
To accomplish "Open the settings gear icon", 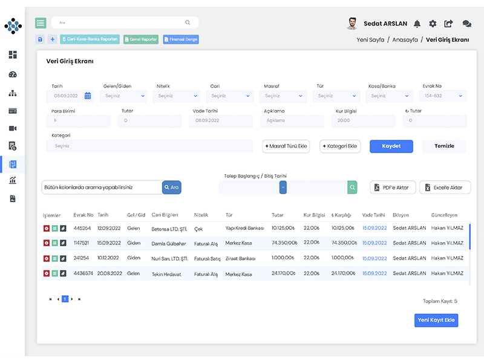I will (433, 24).
